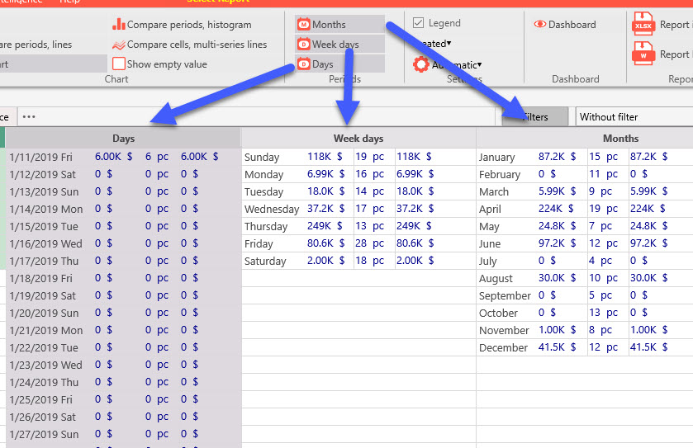Select the 1/23/2019 Wed row

point(123,365)
